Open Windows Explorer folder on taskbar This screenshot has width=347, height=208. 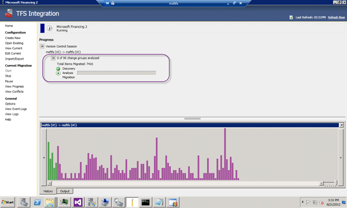pyautogui.click(x=50, y=202)
